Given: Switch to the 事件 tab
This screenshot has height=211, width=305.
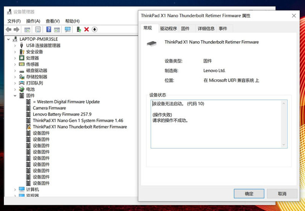Looking at the screenshot, I should 223,29.
